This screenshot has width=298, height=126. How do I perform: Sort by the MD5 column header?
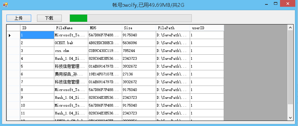(105, 28)
